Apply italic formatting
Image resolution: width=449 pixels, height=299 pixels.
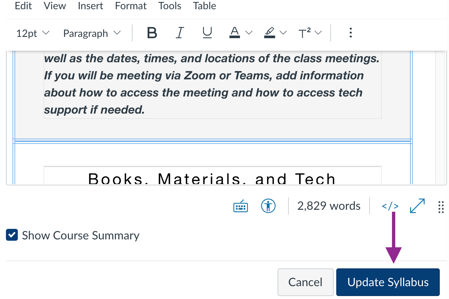coord(180,32)
